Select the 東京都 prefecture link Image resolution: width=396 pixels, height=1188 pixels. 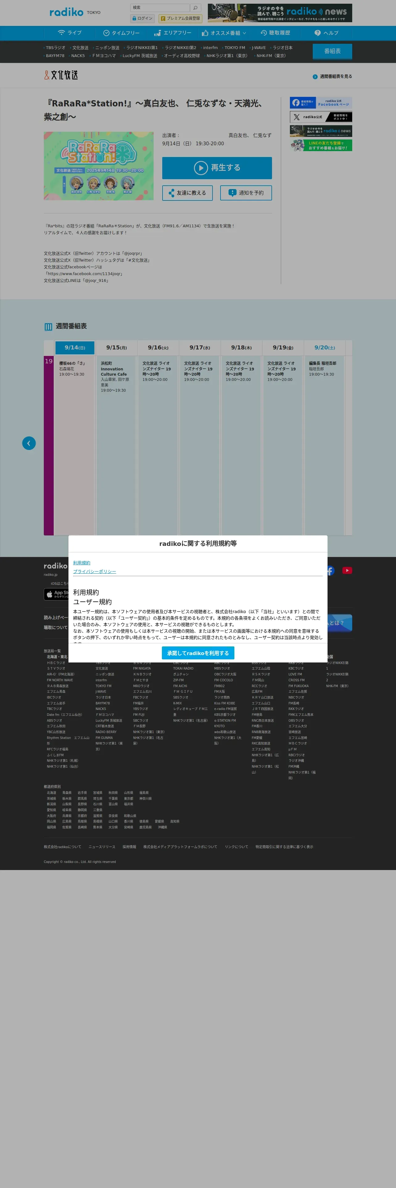pos(129,798)
